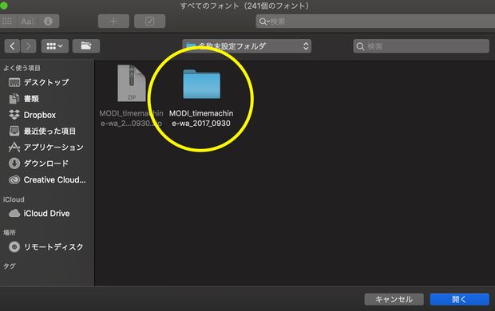The width and height of the screenshot is (495, 311).
Task: Click the 開く button
Action: click(x=459, y=299)
